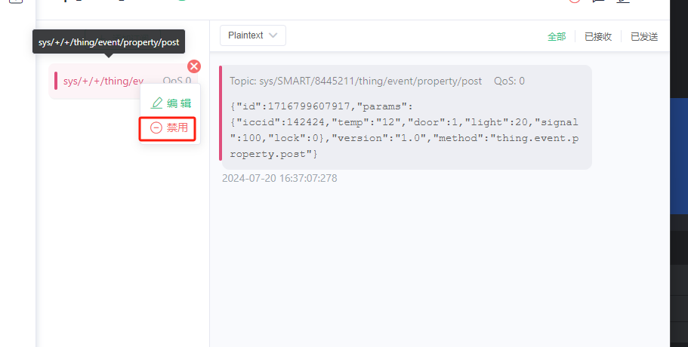
Task: Choose 禁用 to disable the subscription
Action: click(x=168, y=128)
